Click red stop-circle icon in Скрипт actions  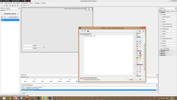(x=137, y=46)
